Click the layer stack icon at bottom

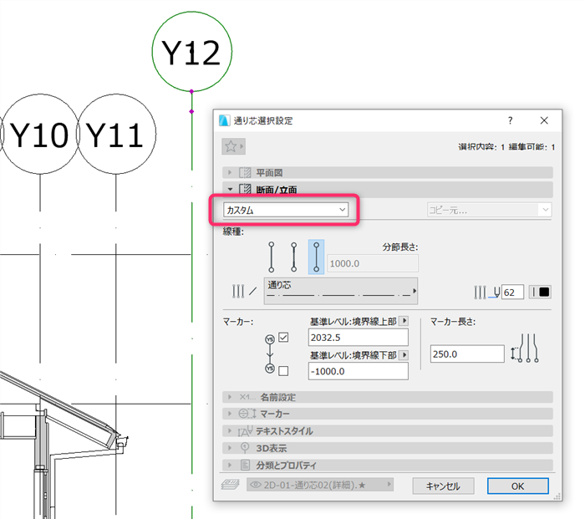[x=230, y=485]
